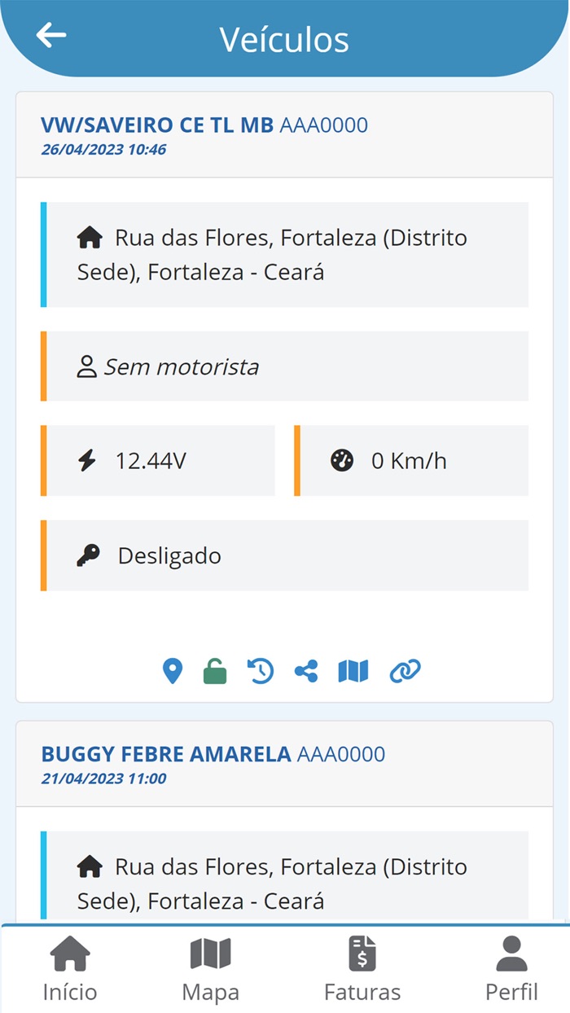The image size is (570, 1013).
Task: Open the map view icon for VW/SAVEIRO
Action: pos(352,671)
